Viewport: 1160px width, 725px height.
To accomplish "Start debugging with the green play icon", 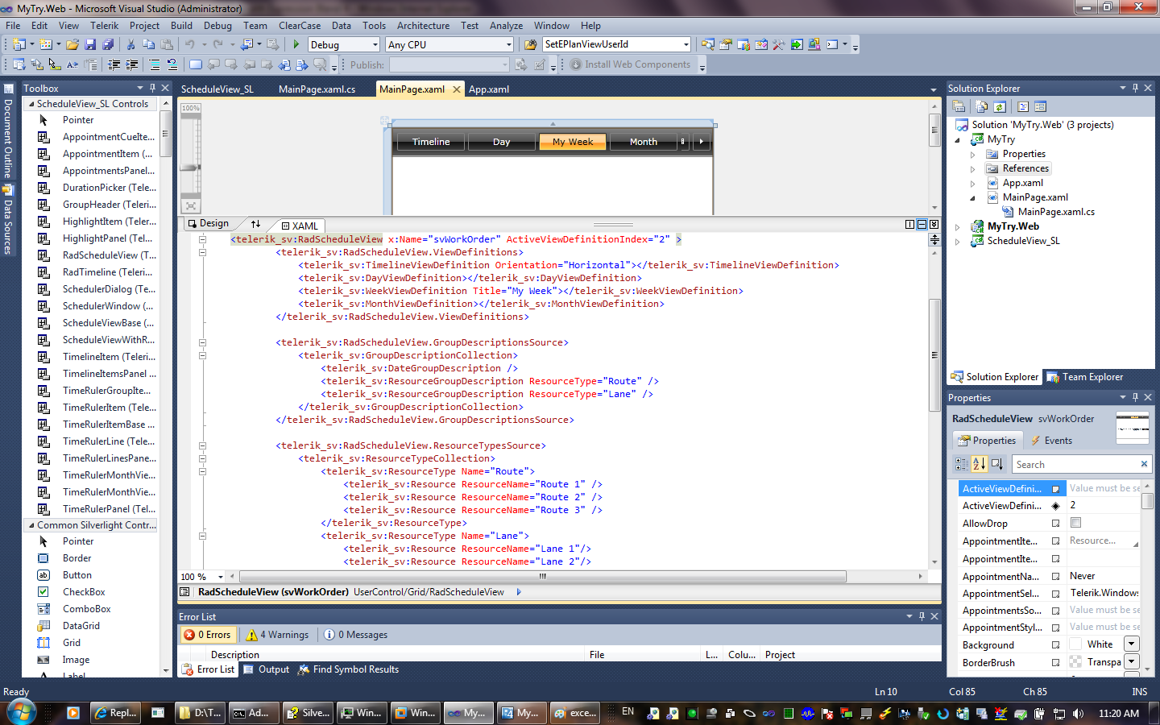I will point(296,45).
